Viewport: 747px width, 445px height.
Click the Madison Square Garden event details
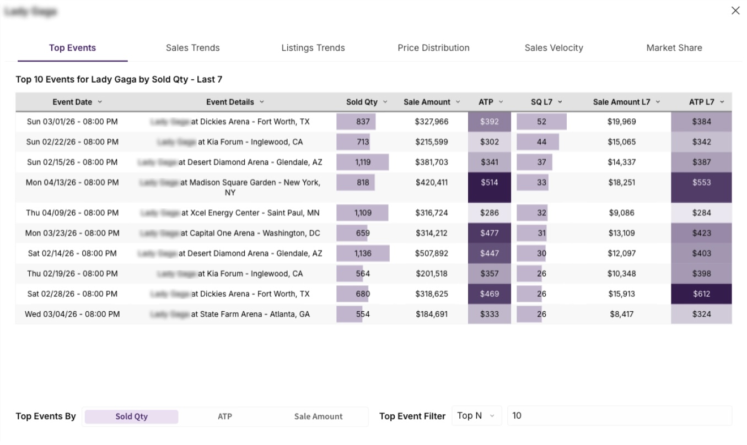click(x=230, y=187)
